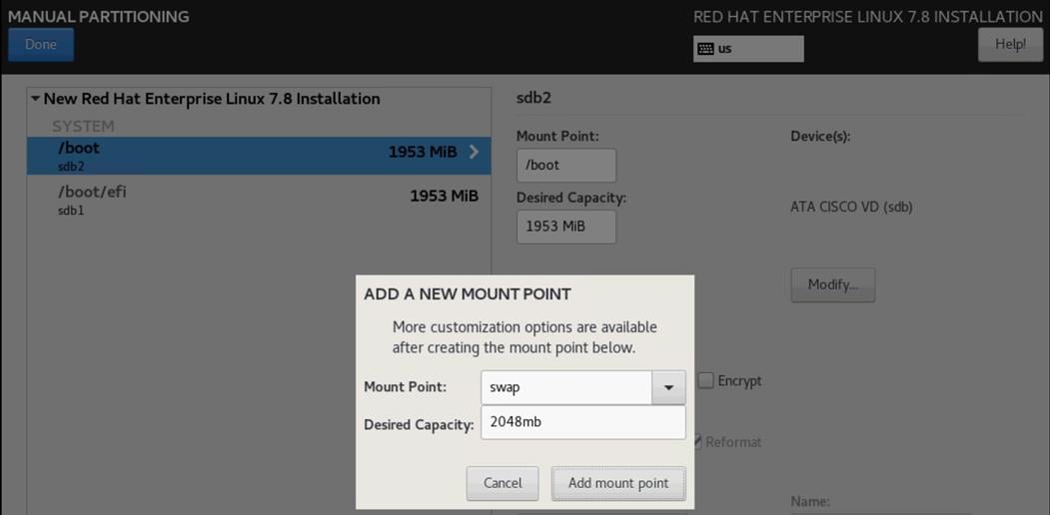The height and width of the screenshot is (515, 1050).
Task: Click the sdb2 heading text
Action: 533,99
